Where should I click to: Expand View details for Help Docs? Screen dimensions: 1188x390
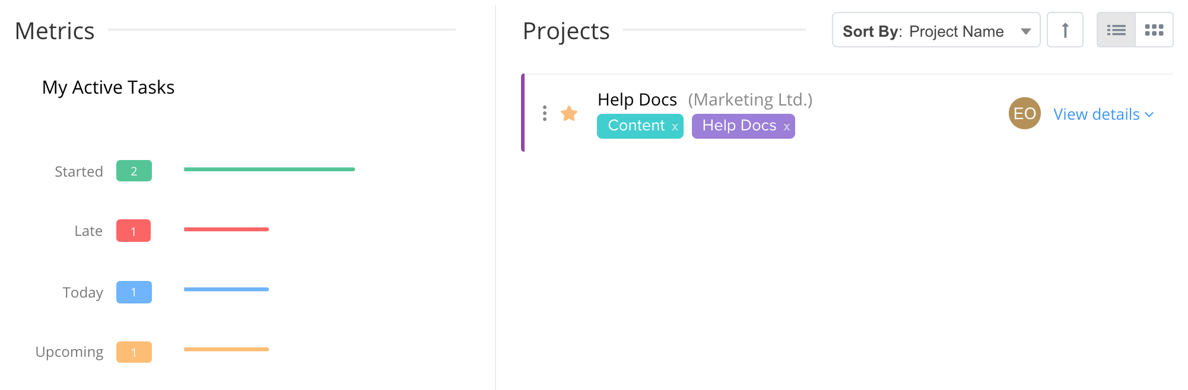click(x=1104, y=114)
